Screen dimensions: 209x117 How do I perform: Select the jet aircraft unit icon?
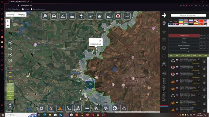[45, 16]
